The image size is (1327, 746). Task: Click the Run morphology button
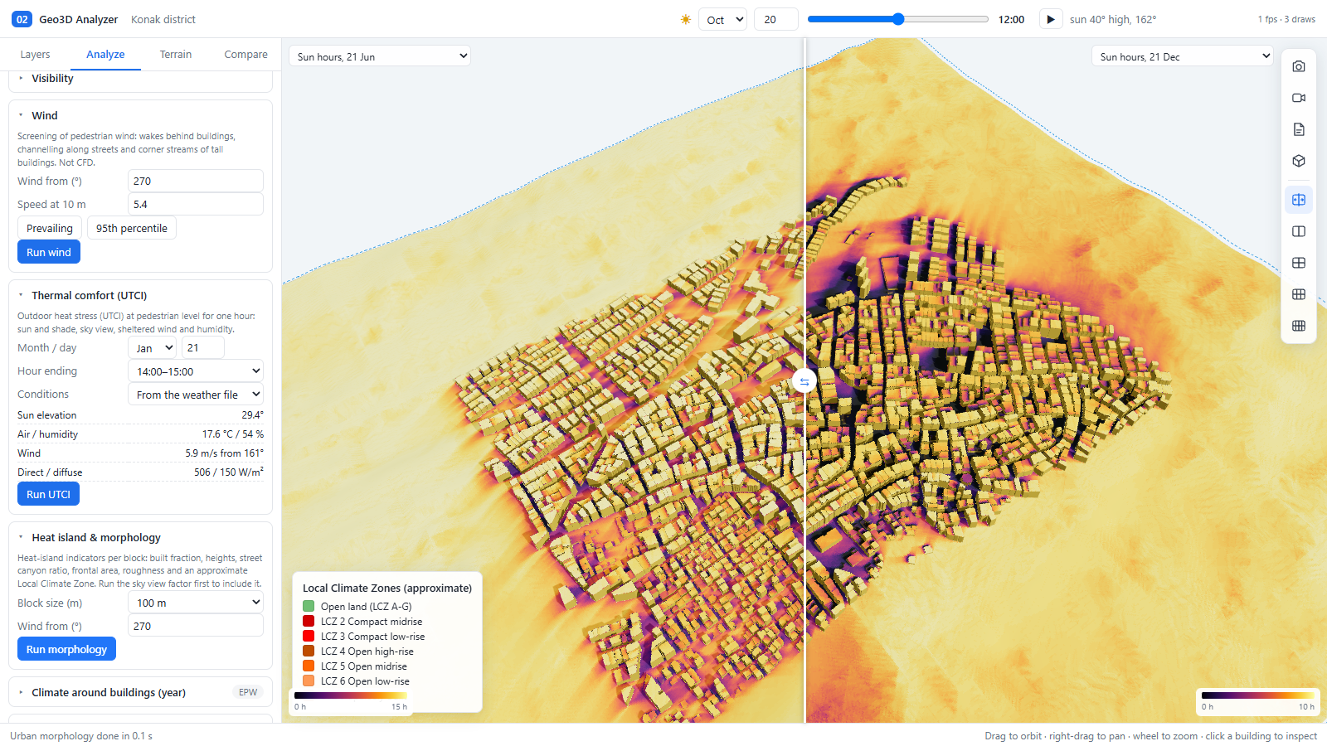click(x=66, y=649)
